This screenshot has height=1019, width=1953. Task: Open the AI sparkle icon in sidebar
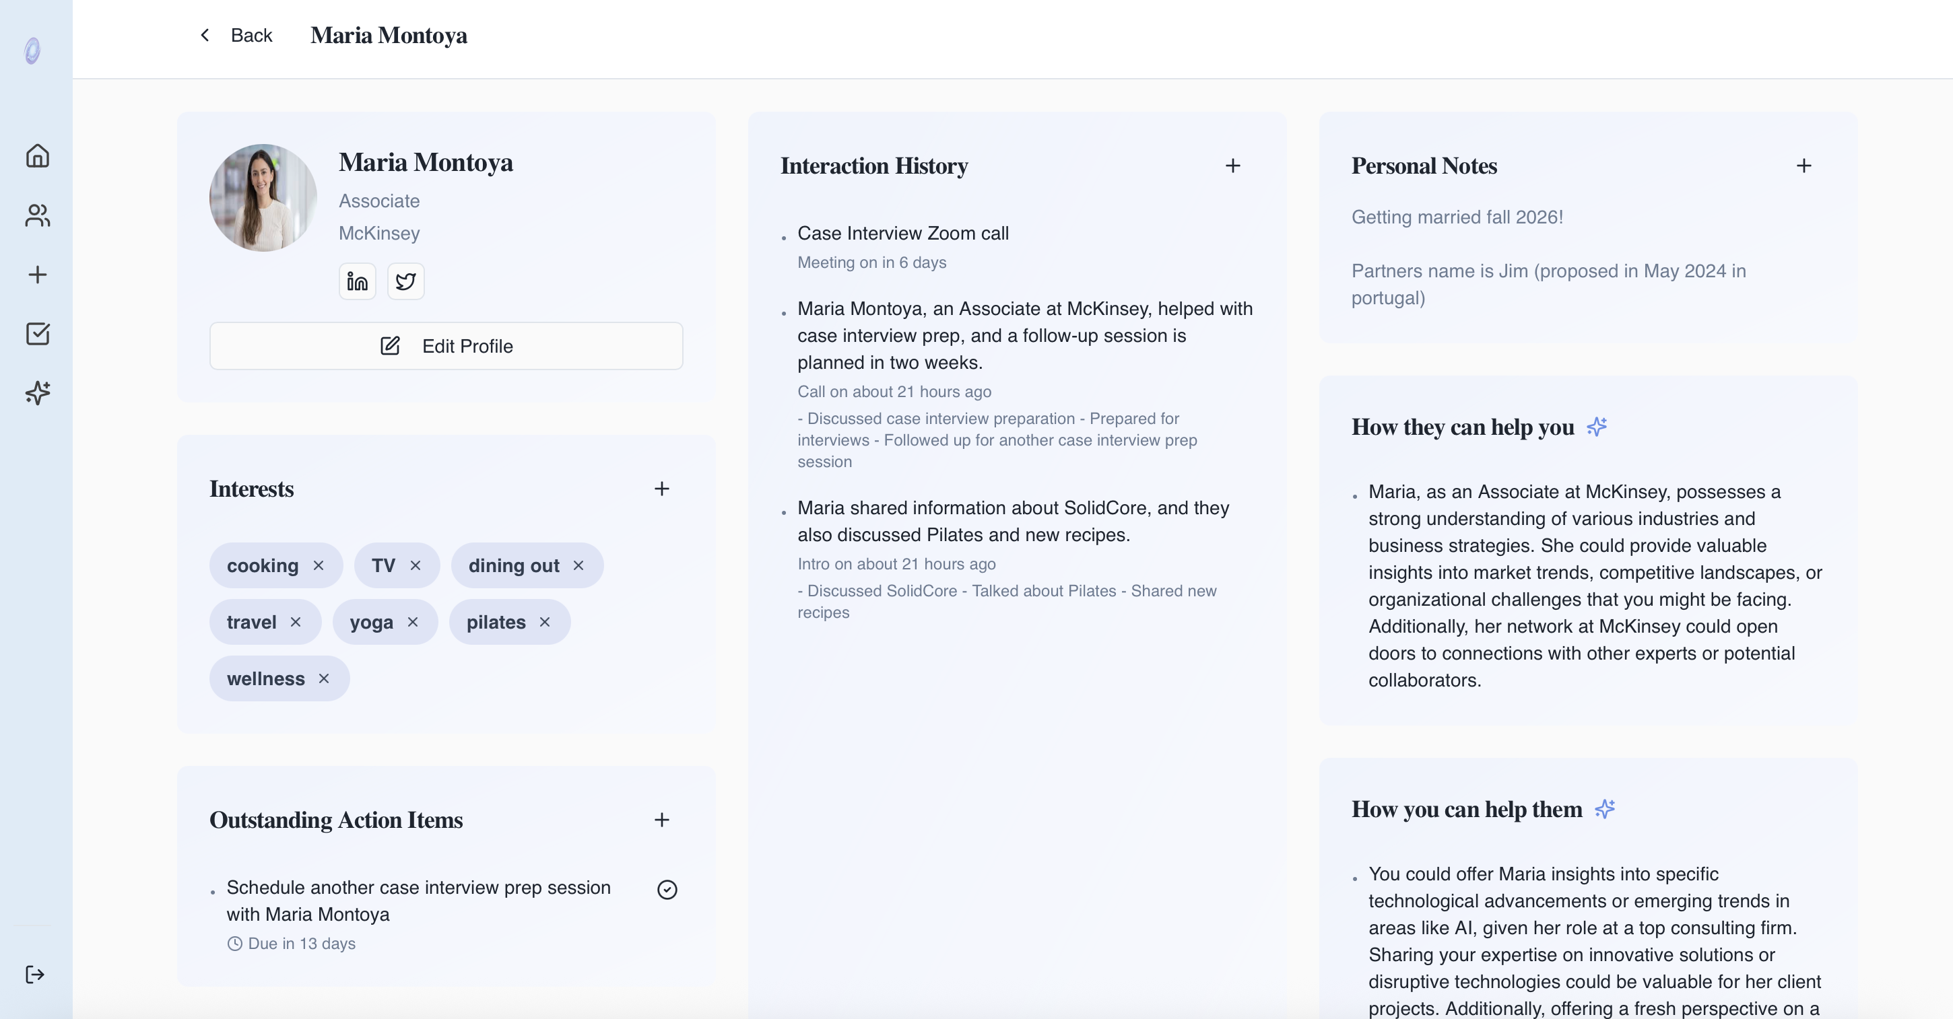point(37,392)
